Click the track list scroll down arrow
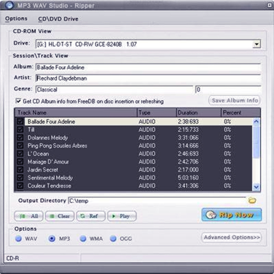 pos(256,187)
